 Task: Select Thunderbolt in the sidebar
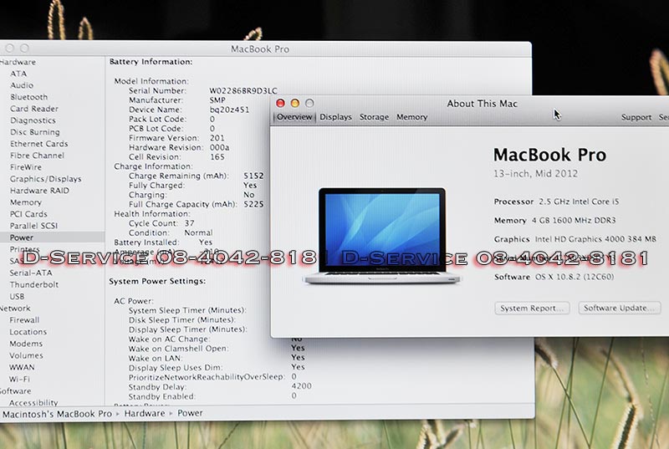[x=34, y=284]
